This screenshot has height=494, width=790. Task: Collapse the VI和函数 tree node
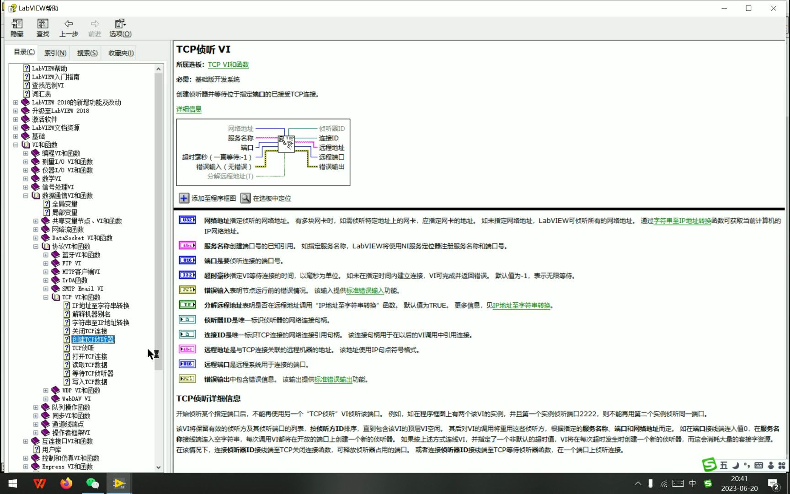[16, 145]
